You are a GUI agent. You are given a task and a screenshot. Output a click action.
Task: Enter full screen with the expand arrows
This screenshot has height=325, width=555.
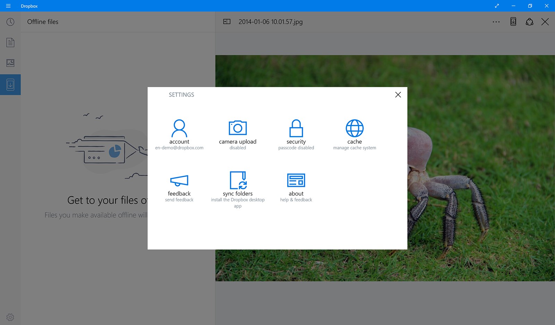click(497, 6)
